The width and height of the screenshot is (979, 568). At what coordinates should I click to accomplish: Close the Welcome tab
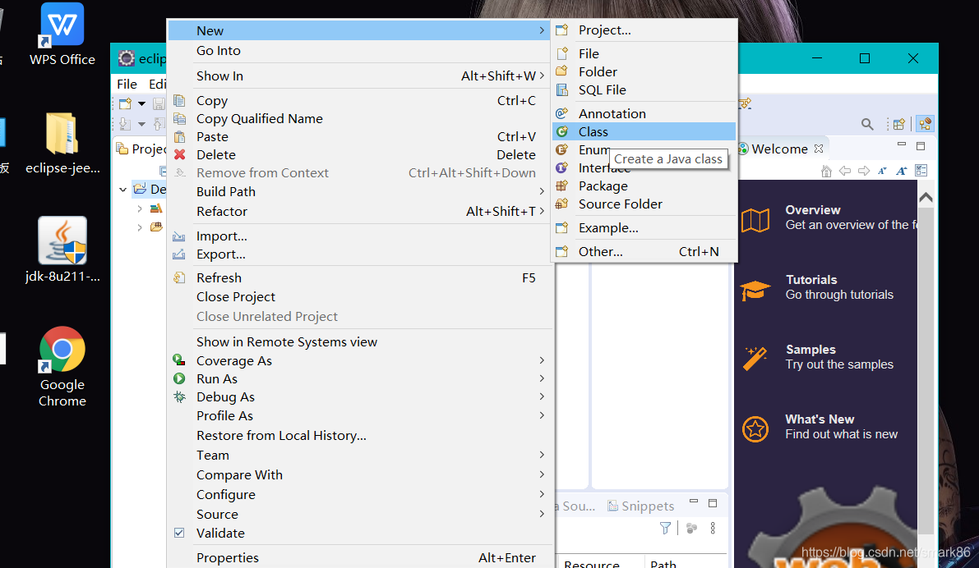click(819, 149)
